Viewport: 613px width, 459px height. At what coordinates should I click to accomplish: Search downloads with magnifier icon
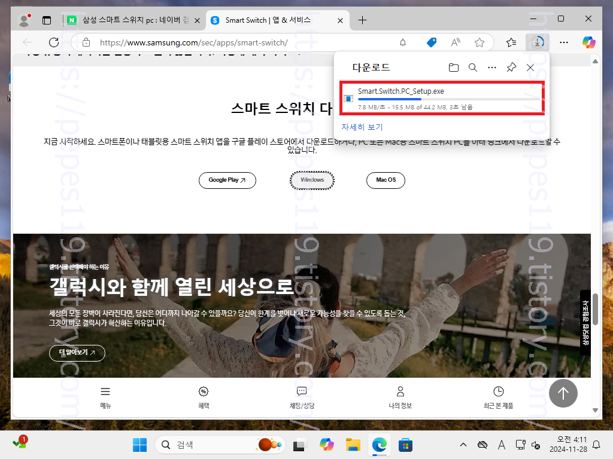click(x=473, y=68)
